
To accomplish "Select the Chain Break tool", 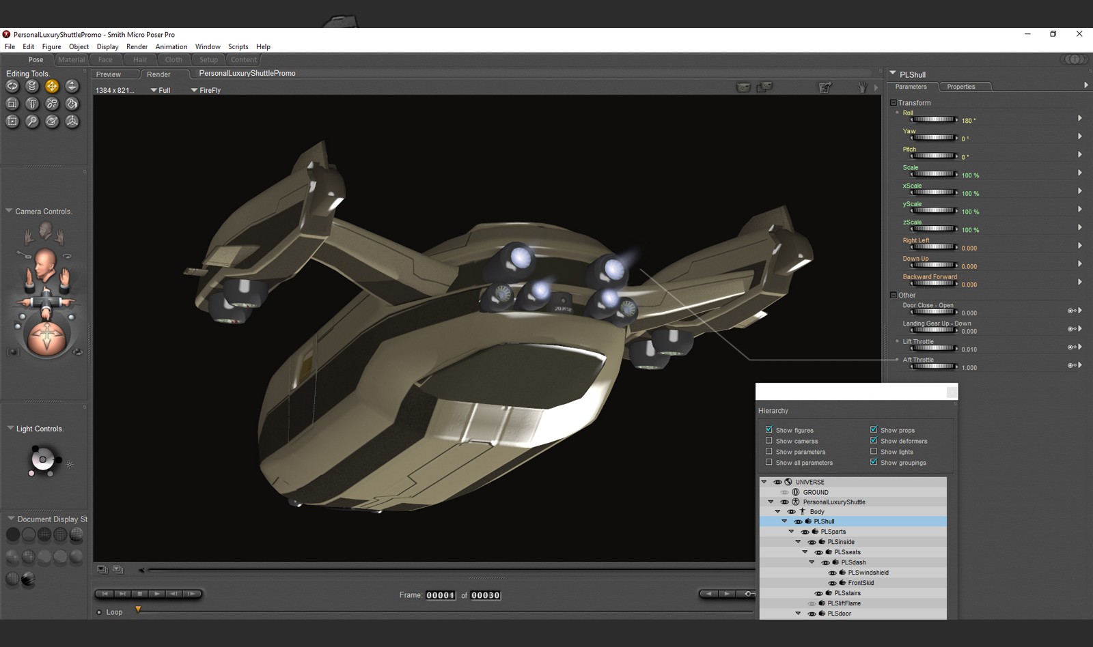I will [52, 104].
